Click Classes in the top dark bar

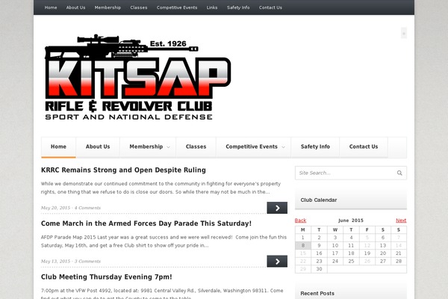(x=139, y=7)
